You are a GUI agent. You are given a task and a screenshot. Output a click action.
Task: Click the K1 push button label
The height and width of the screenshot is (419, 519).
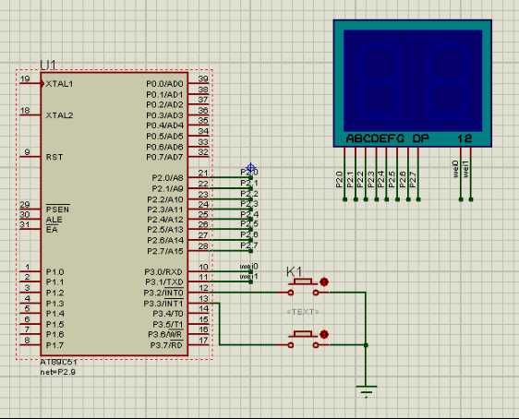(x=294, y=272)
